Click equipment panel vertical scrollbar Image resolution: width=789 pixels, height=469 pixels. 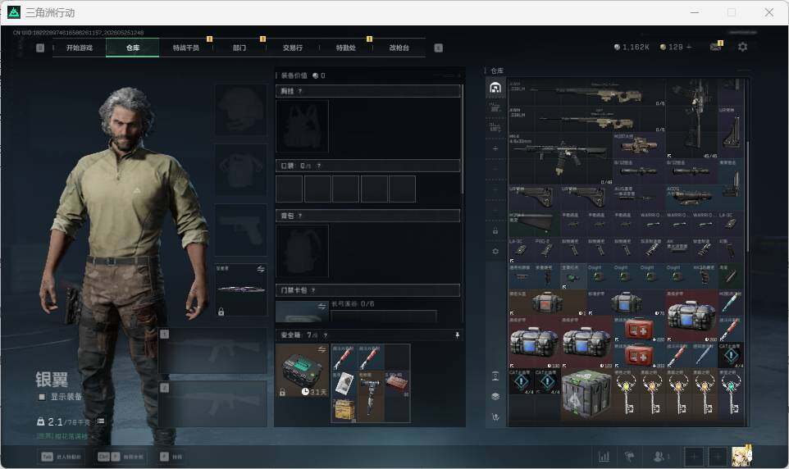pyautogui.click(x=462, y=140)
